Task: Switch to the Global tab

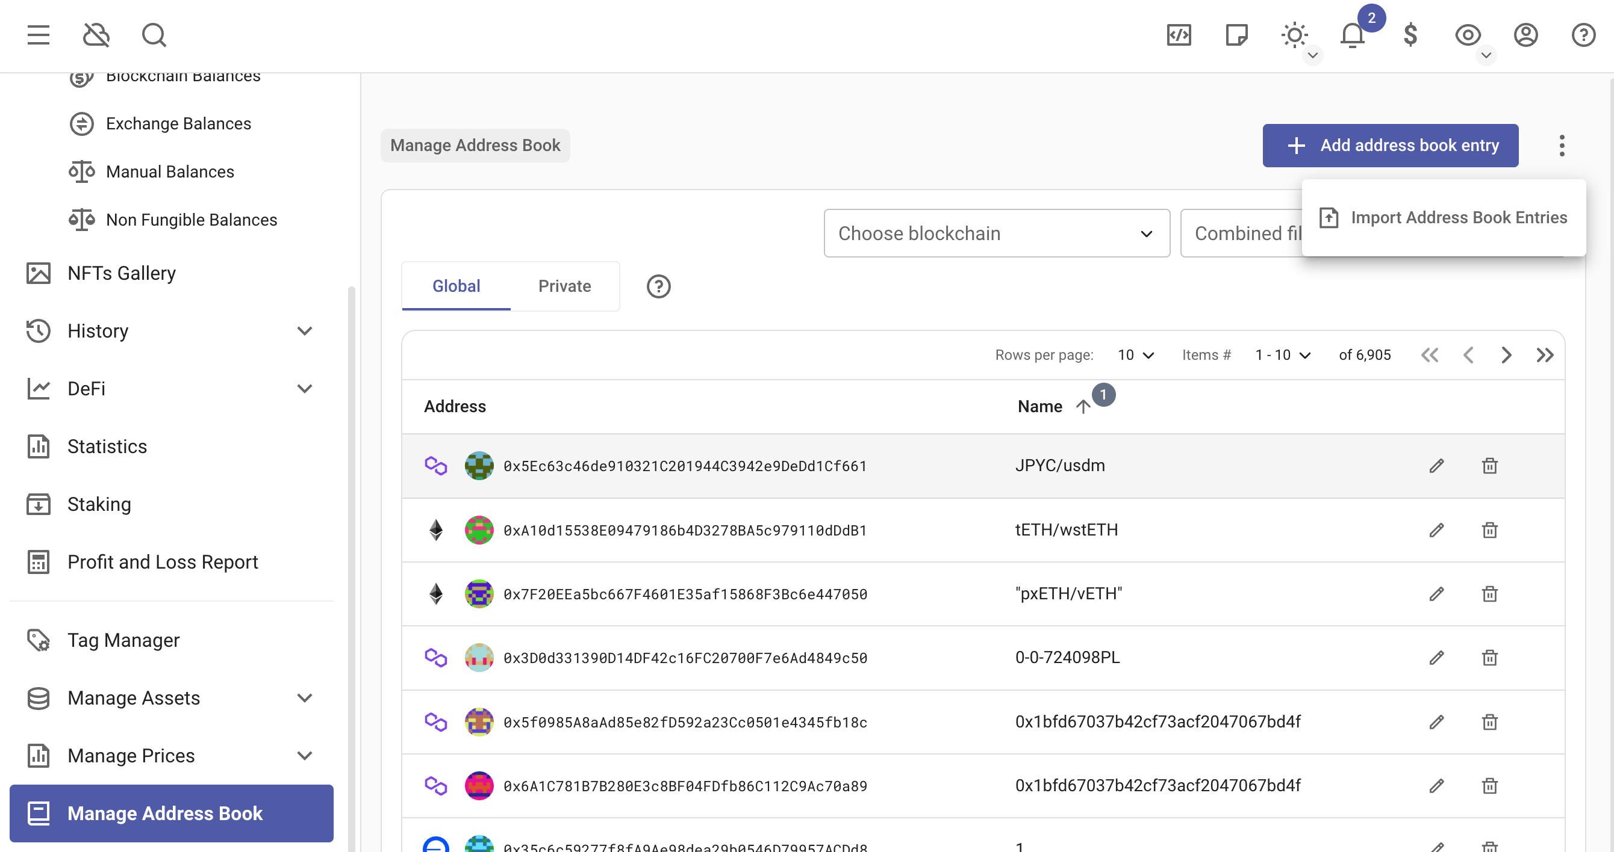Action: click(456, 285)
